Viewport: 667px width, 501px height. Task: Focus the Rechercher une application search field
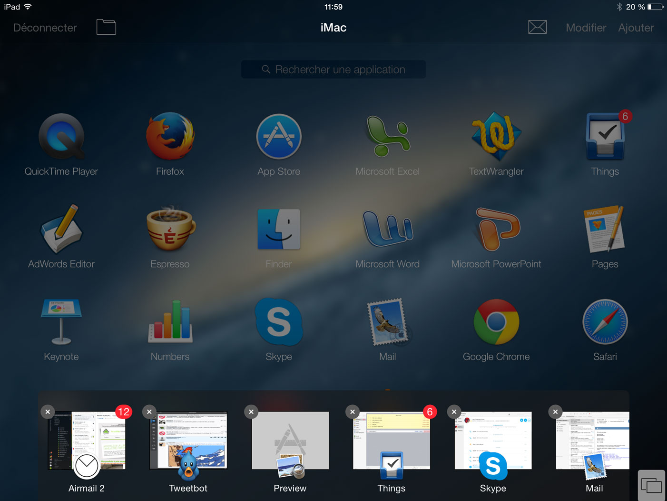click(333, 70)
